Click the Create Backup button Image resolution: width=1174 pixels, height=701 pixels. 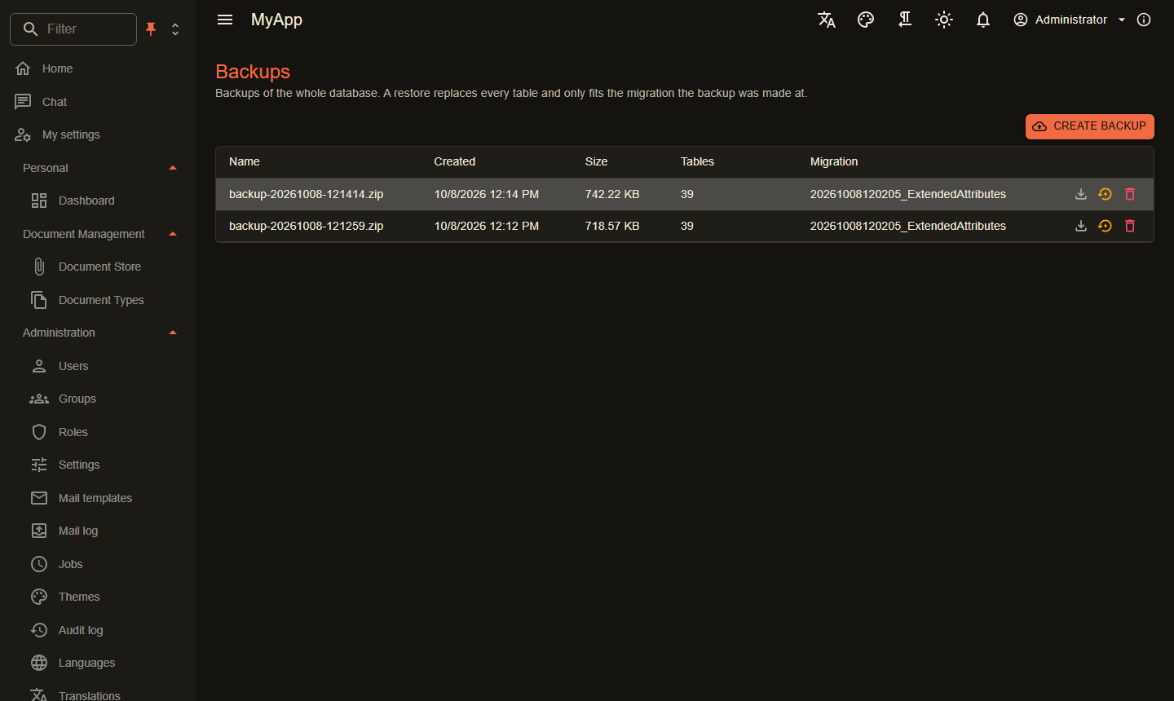[x=1090, y=126]
